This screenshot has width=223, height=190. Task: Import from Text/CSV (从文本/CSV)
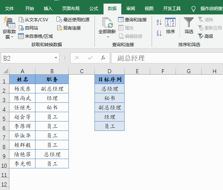[x=34, y=20]
